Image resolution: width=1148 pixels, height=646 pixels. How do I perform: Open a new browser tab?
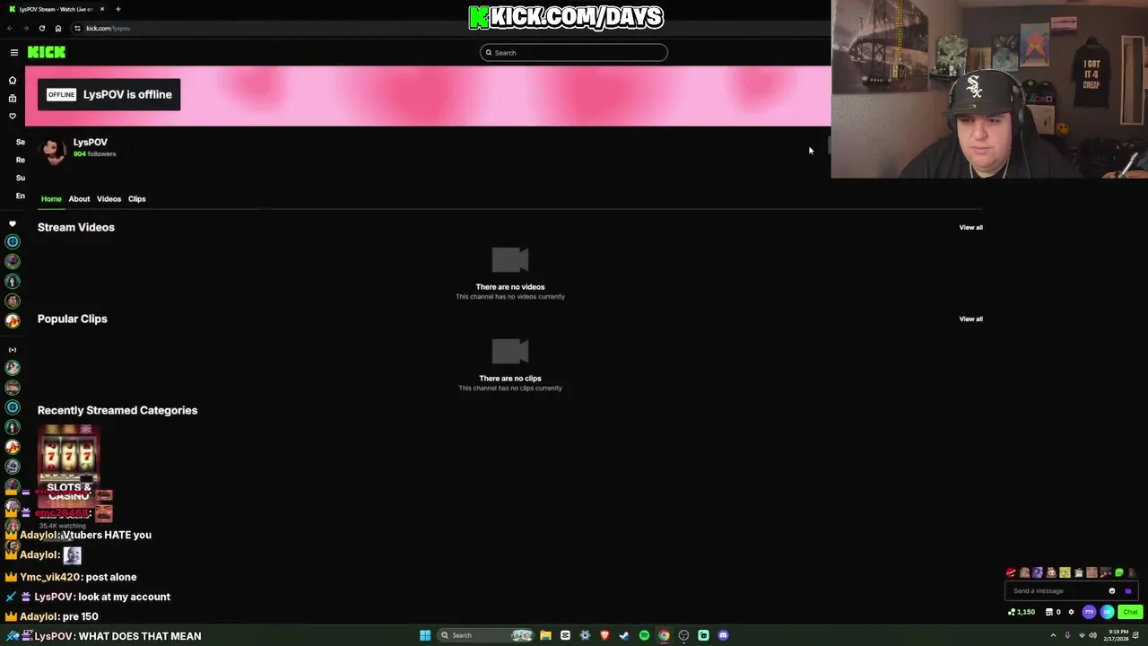pyautogui.click(x=118, y=9)
